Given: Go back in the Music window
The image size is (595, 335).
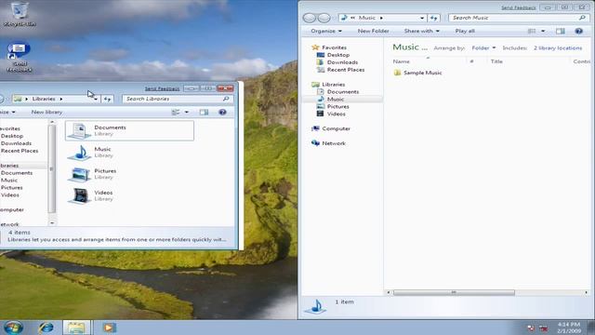Looking at the screenshot, I should coord(310,18).
